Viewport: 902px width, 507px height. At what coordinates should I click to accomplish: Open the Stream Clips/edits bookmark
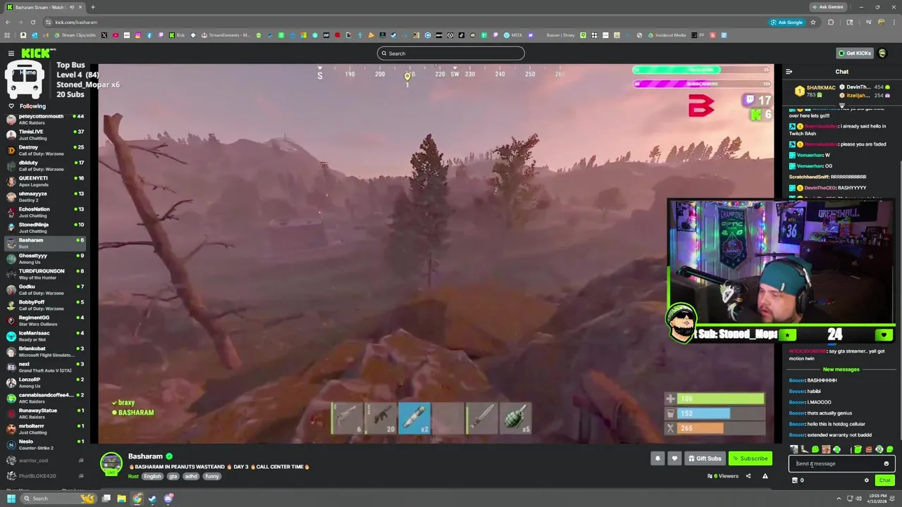75,35
